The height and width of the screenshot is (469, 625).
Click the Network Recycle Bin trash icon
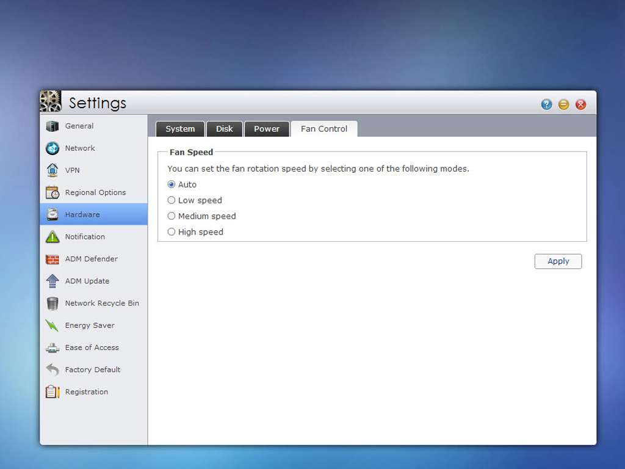[52, 304]
